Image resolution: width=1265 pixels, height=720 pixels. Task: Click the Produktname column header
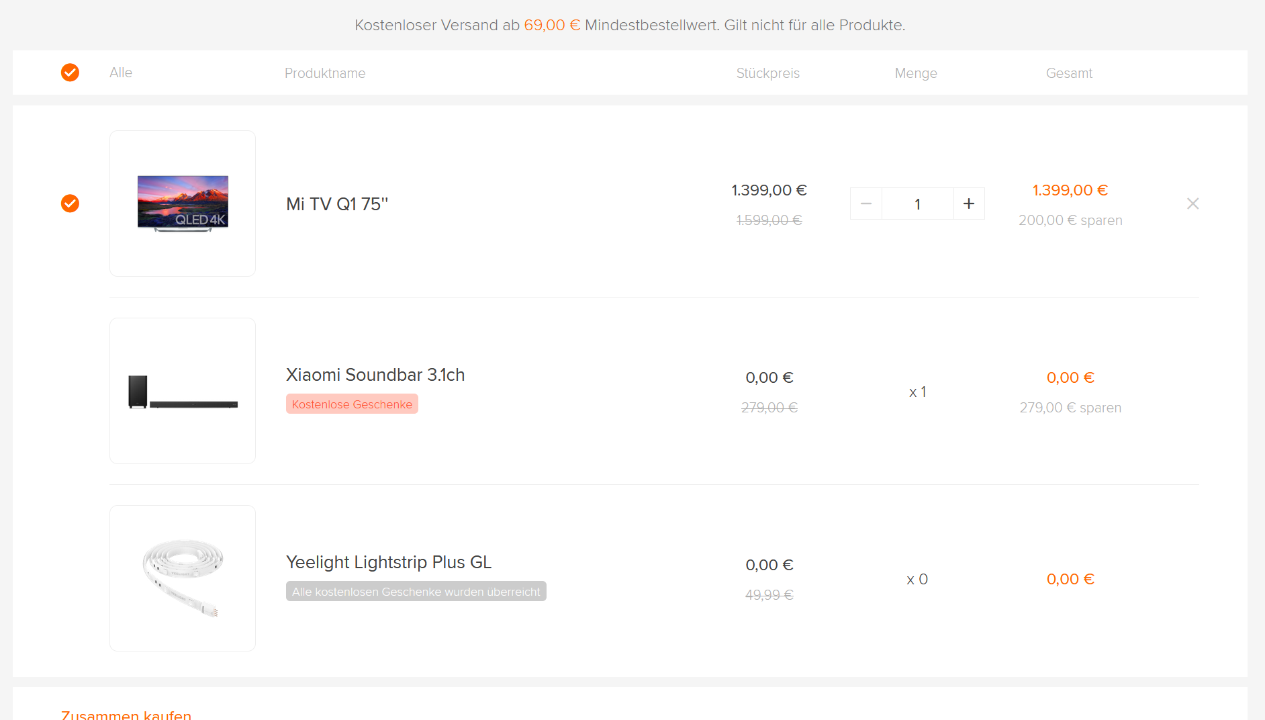click(x=325, y=73)
